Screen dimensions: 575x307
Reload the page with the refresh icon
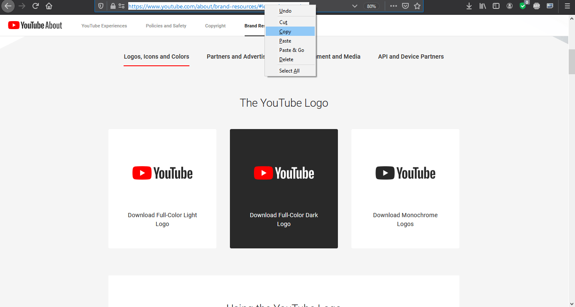[35, 6]
